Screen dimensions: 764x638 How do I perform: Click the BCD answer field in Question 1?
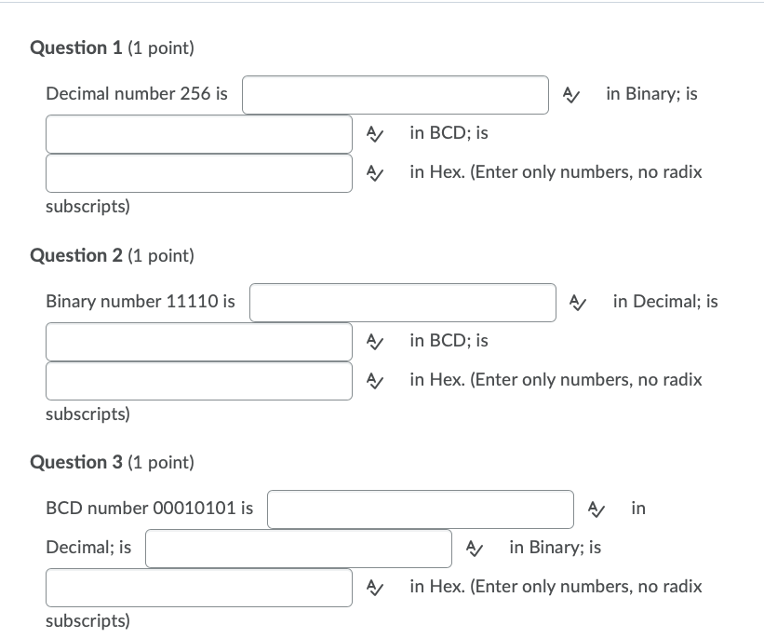(x=198, y=133)
